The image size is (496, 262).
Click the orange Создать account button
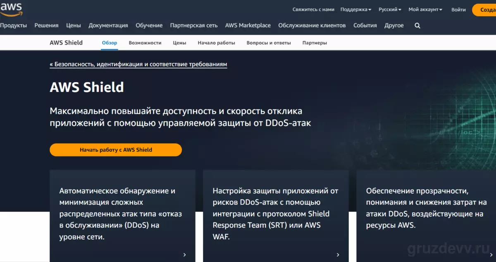[x=484, y=9]
